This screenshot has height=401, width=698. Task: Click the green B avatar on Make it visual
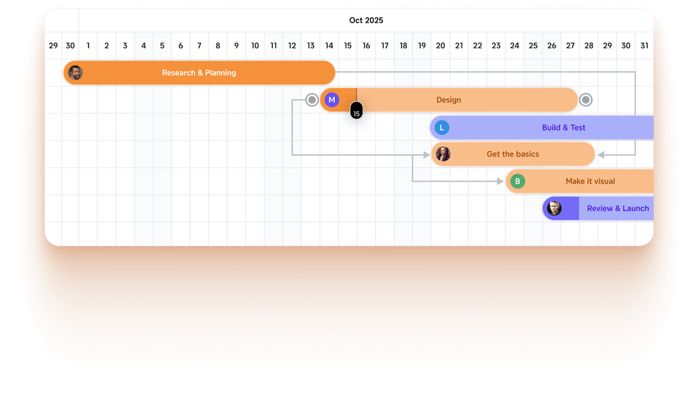[517, 181]
